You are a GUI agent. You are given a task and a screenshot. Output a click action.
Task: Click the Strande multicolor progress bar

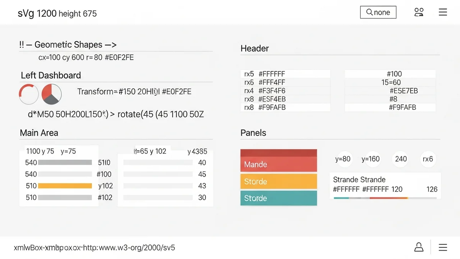coord(385,198)
